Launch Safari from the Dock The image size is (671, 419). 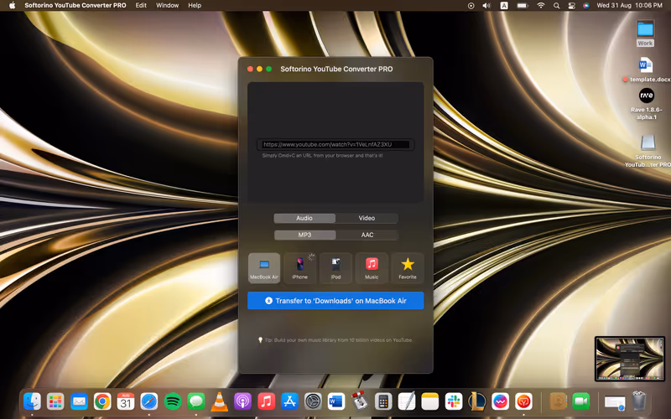[x=149, y=401]
